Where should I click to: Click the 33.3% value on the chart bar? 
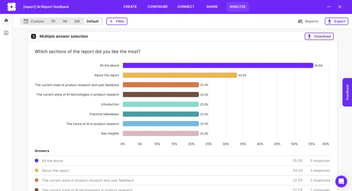pos(242,75)
